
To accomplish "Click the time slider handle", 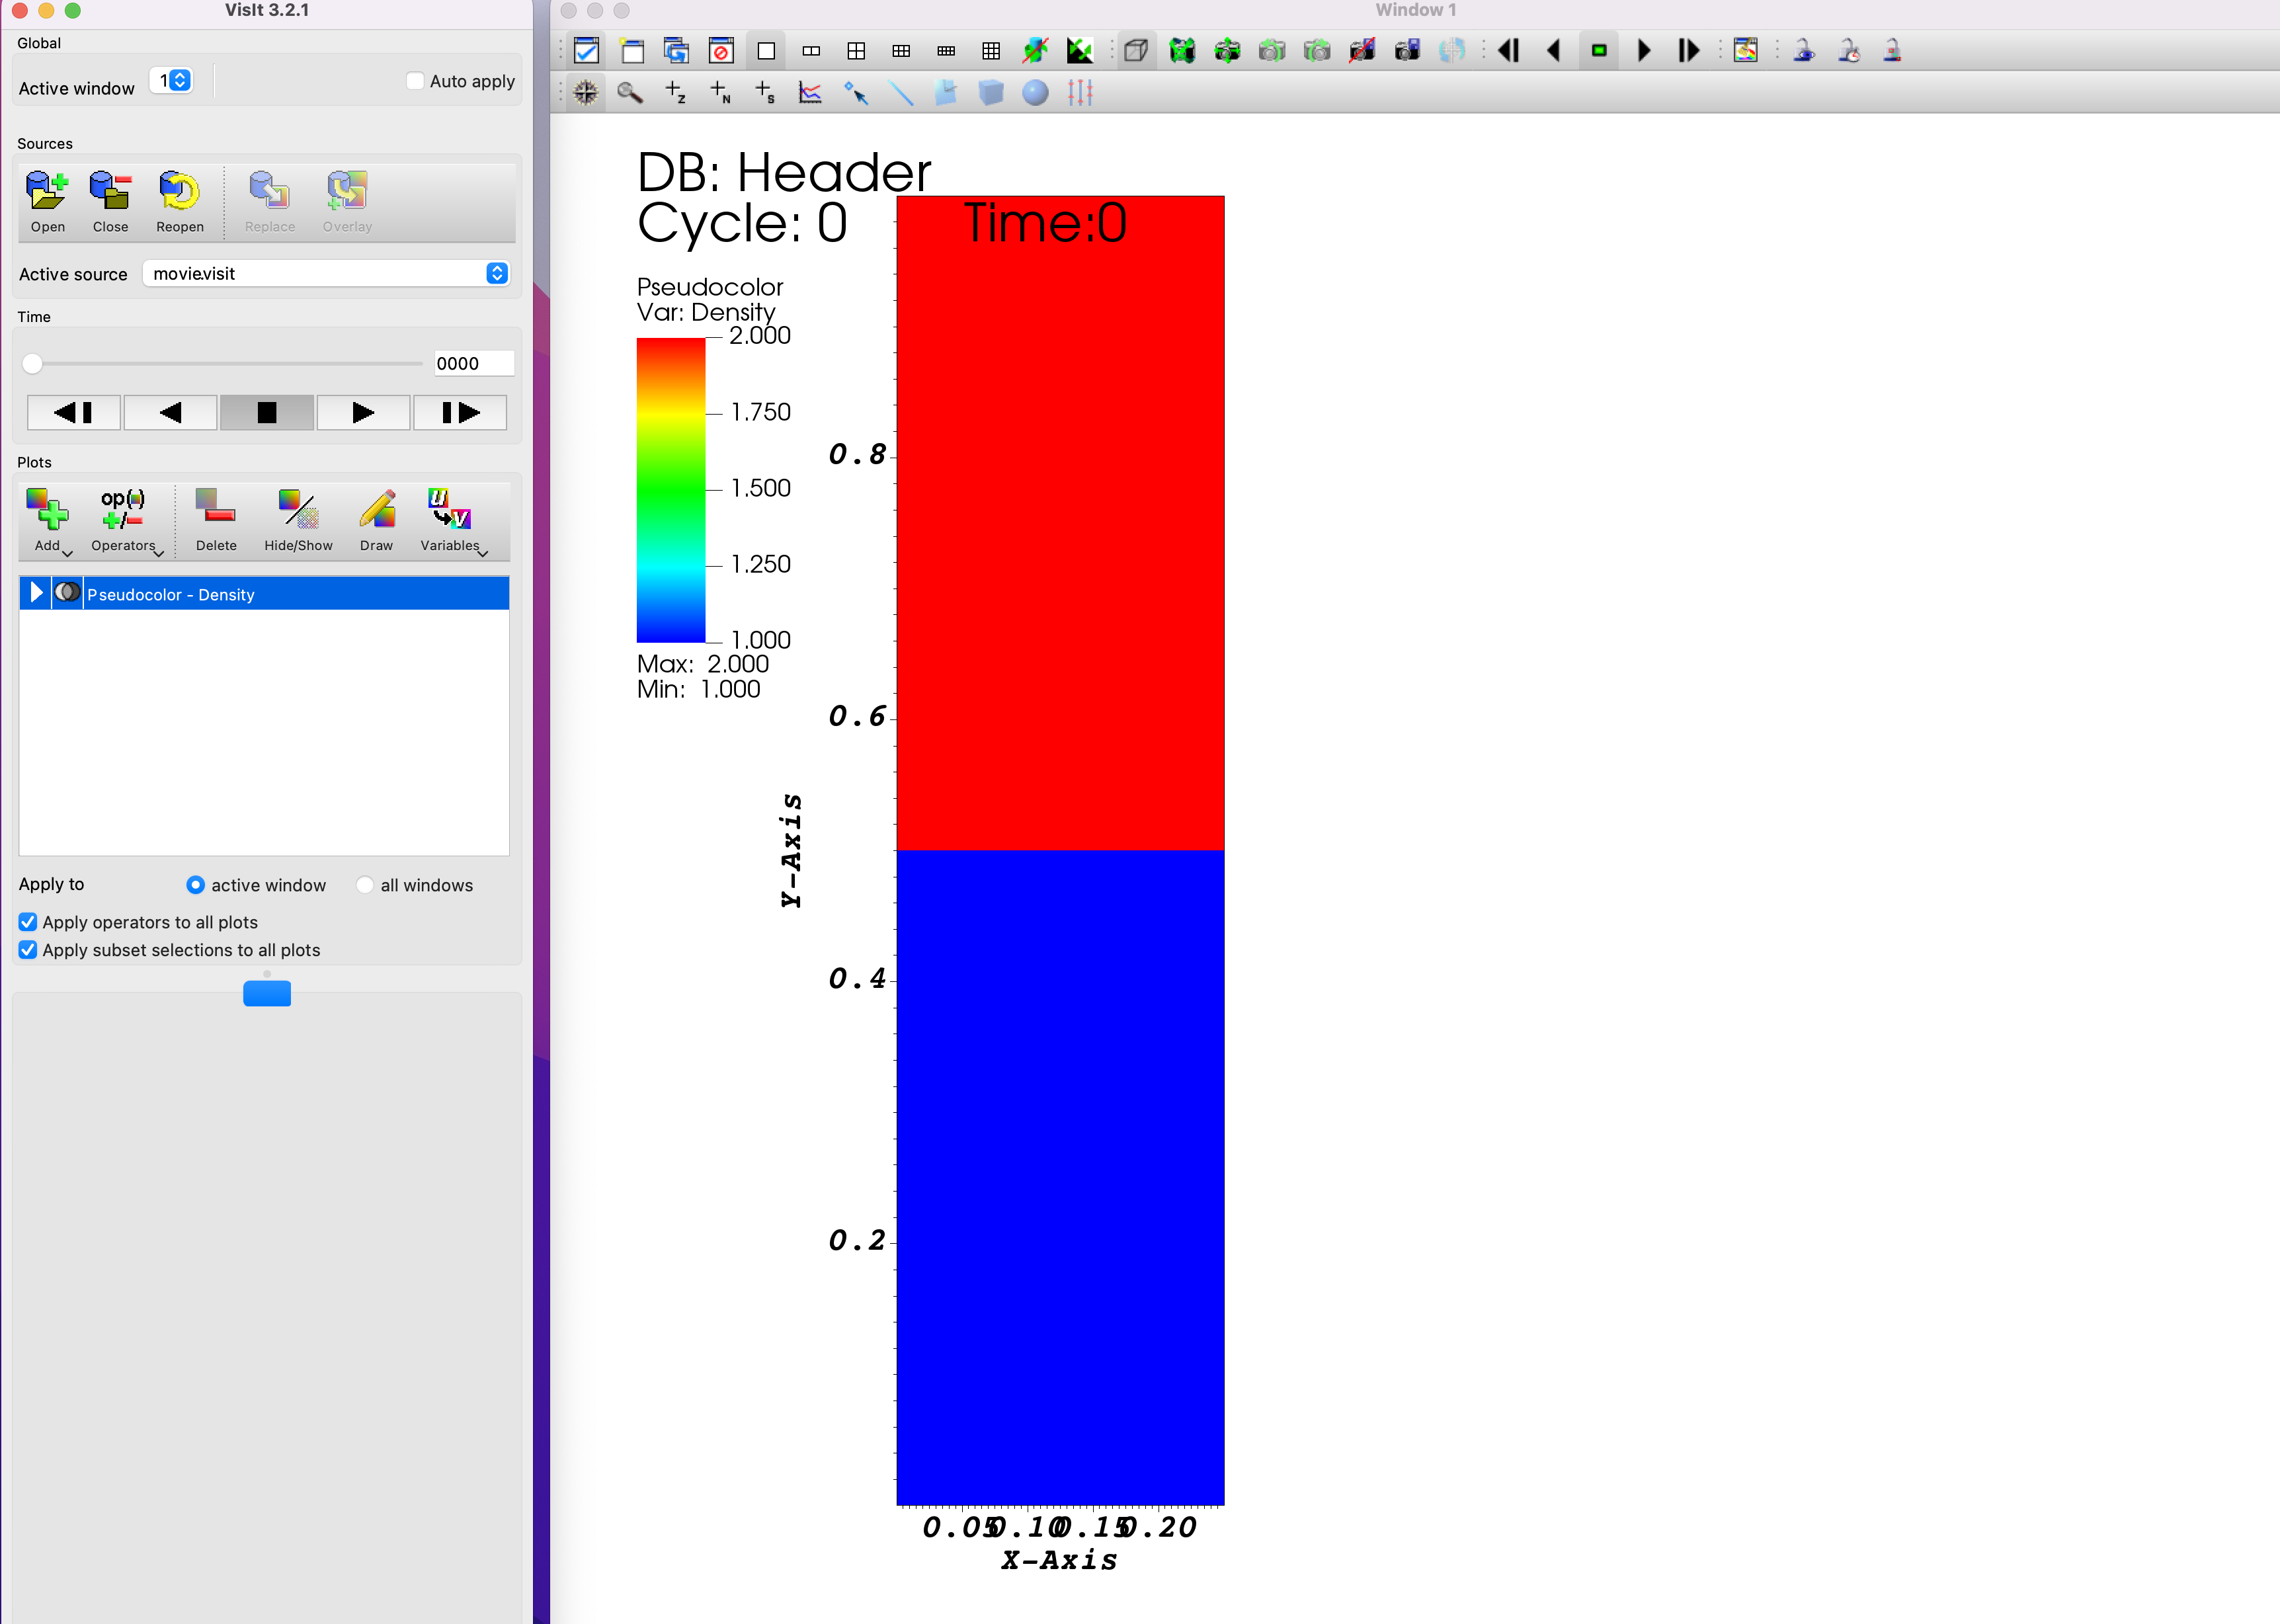I will click(x=33, y=364).
